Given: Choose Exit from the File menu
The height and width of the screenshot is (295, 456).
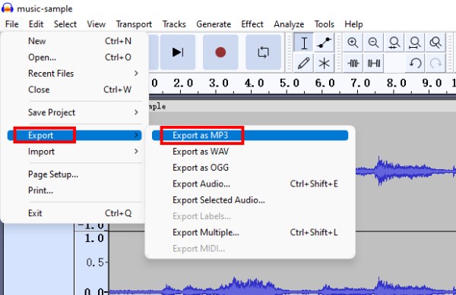Looking at the screenshot, I should [74, 213].
